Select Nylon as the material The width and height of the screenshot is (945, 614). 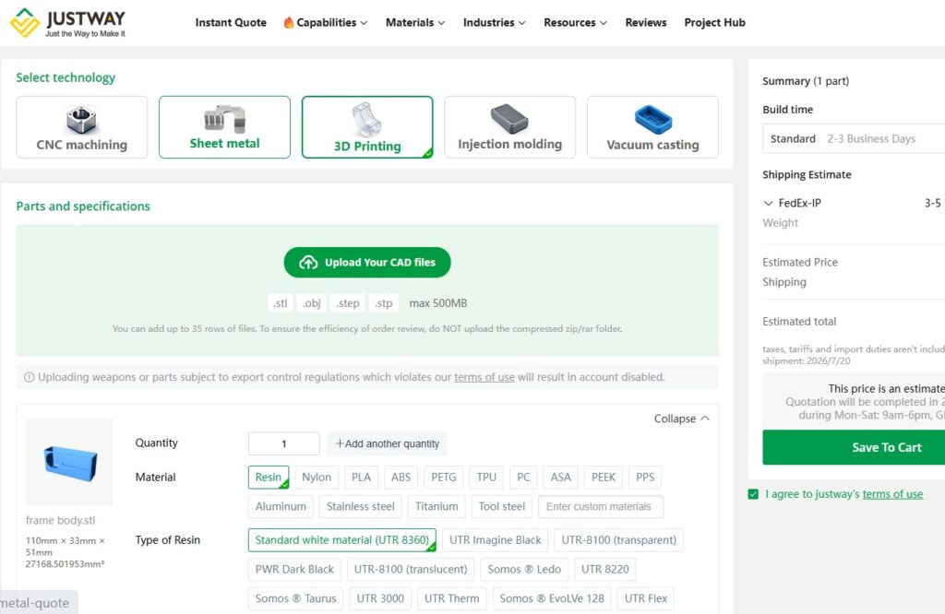(x=317, y=478)
